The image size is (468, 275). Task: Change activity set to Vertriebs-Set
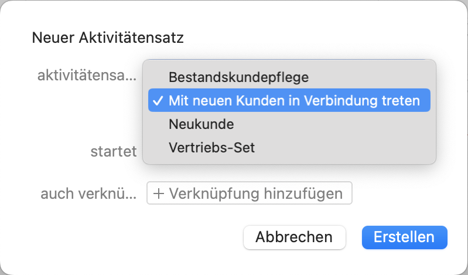click(x=212, y=148)
